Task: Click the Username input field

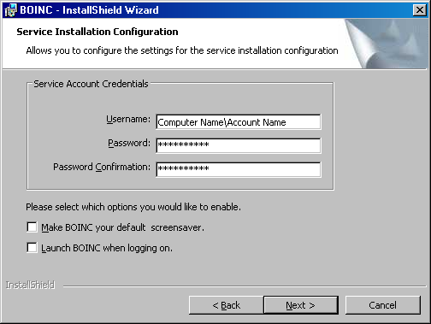Action: (239, 122)
